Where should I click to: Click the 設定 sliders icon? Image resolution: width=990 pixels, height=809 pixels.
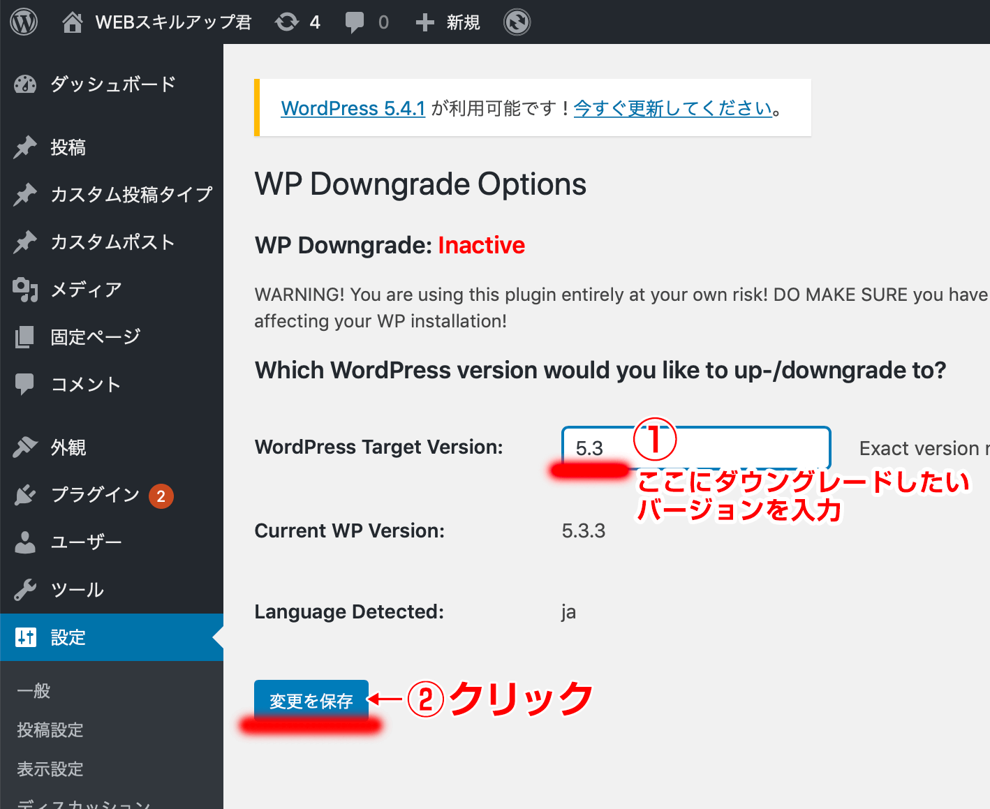pos(26,637)
